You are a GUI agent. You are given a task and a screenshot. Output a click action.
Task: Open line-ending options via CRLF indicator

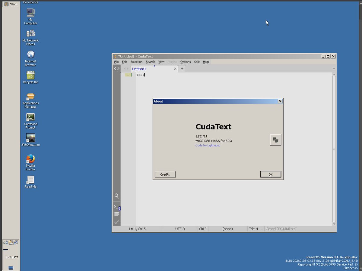click(202, 229)
